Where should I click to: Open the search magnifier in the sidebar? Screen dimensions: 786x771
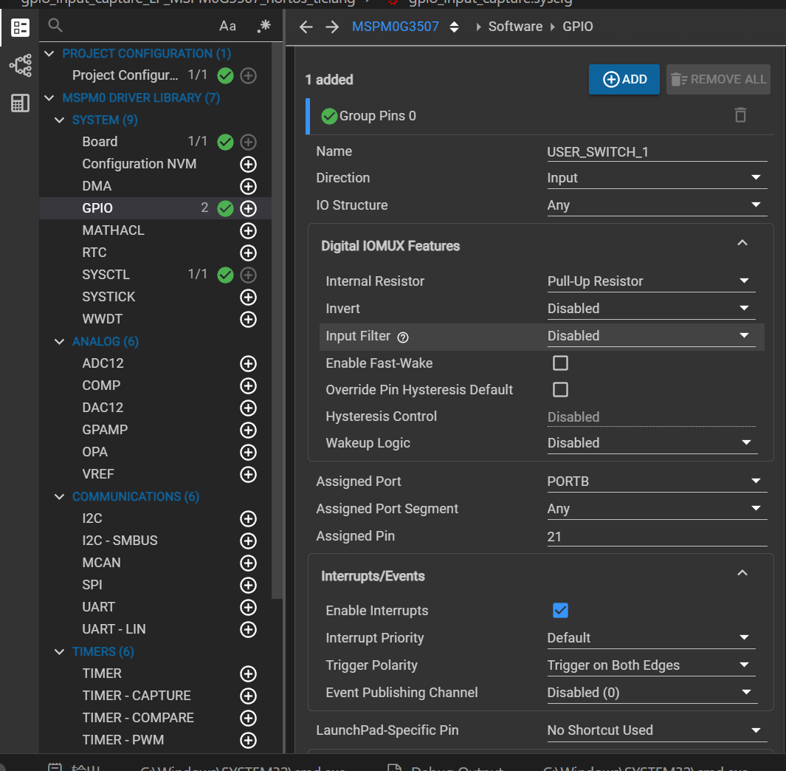tap(55, 24)
